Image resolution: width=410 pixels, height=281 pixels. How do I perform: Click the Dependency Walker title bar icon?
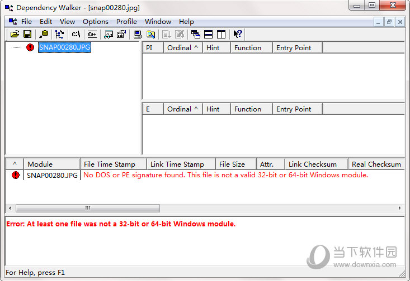pos(9,8)
